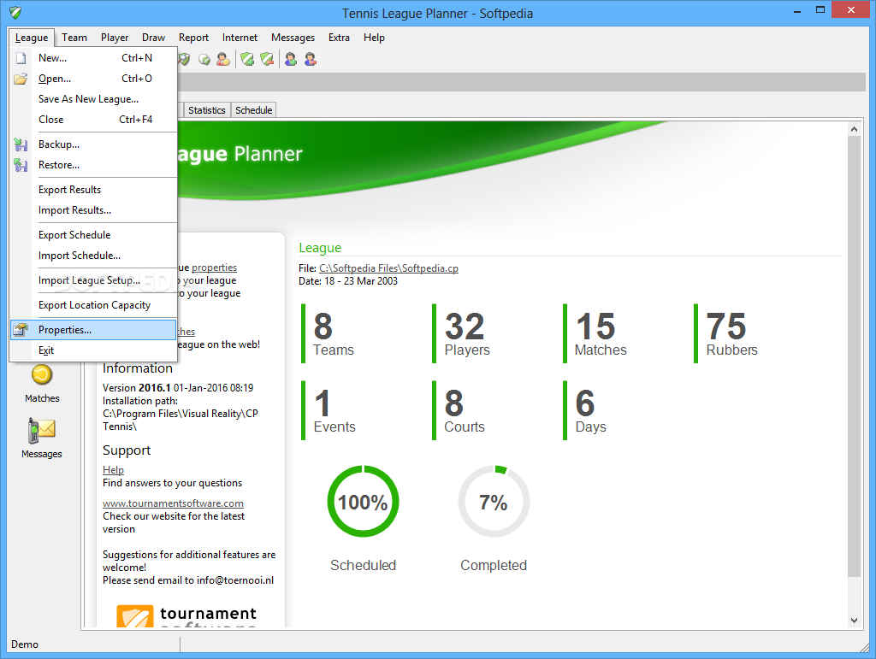
Task: Click the remove player minus icon
Action: point(311,59)
